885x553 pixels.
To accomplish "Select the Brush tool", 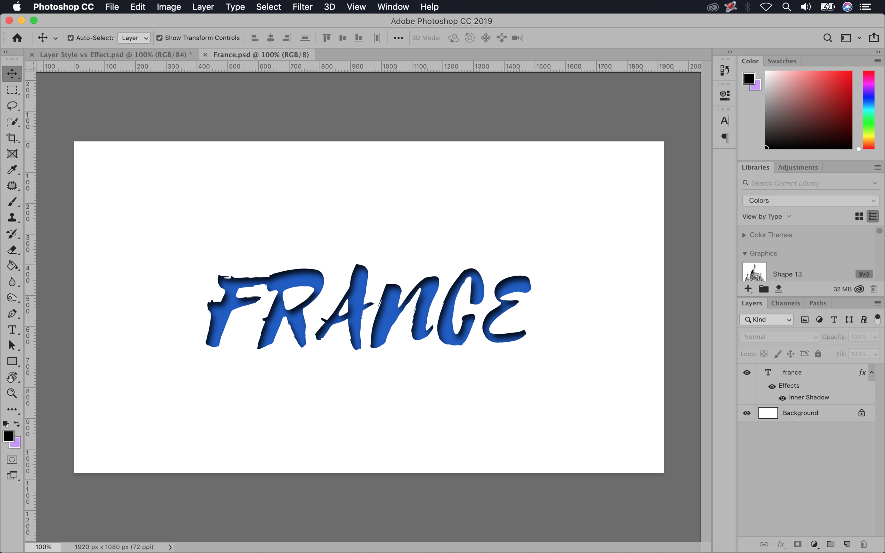I will (12, 202).
